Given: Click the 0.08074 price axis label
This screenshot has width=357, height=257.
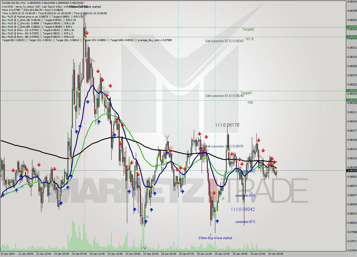Looking at the screenshot, I should point(352,186).
